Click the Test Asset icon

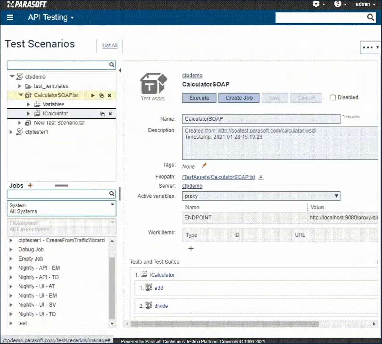coord(153,84)
